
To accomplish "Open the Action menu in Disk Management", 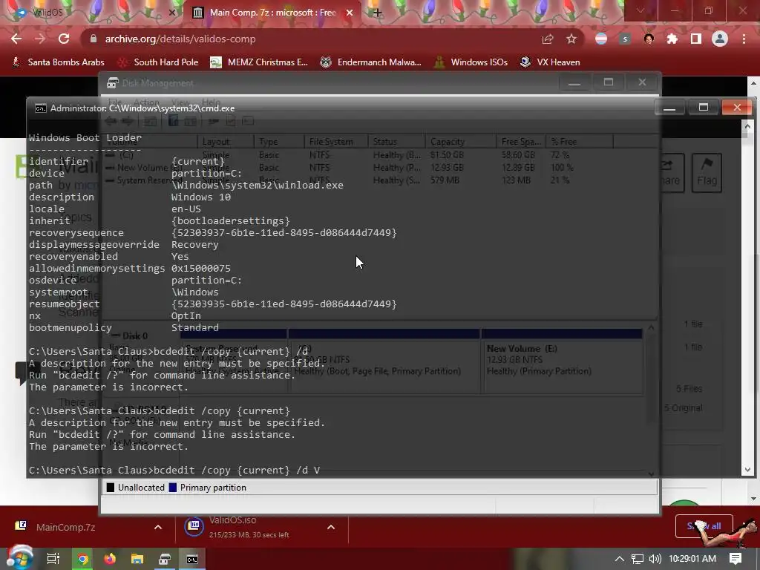I will pos(146,102).
